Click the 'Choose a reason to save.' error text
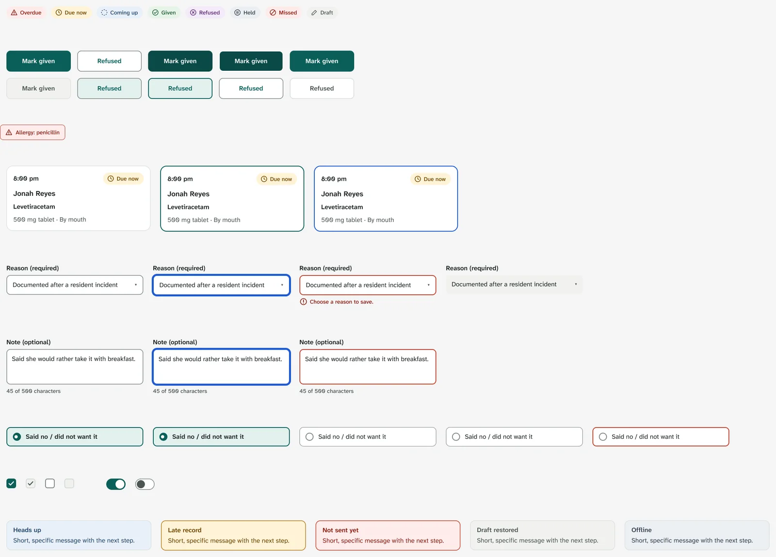 click(341, 302)
